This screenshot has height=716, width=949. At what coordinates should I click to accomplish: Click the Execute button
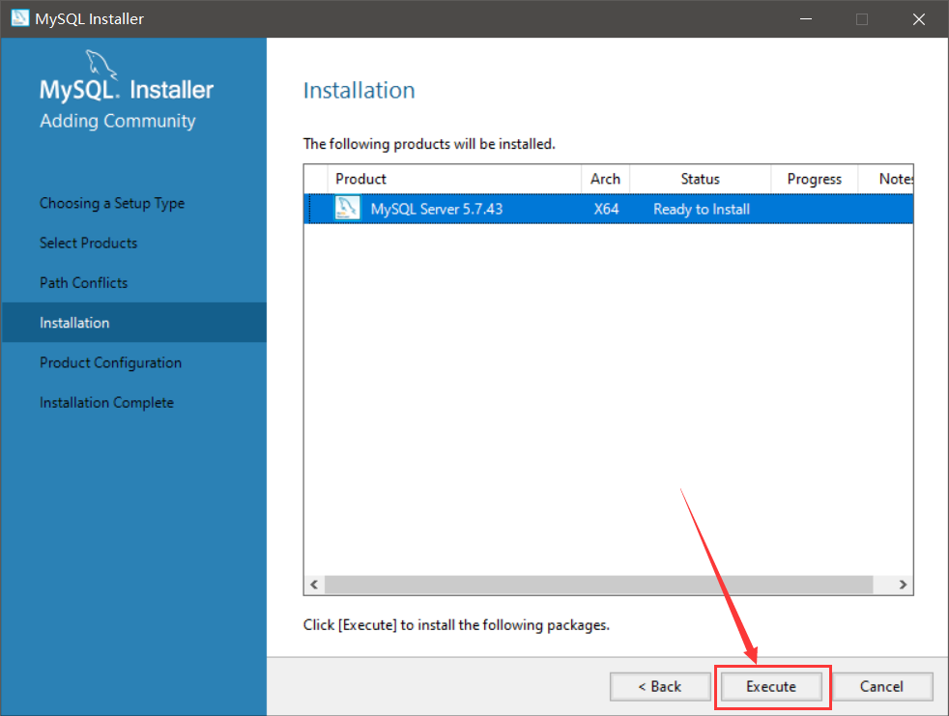tap(771, 686)
